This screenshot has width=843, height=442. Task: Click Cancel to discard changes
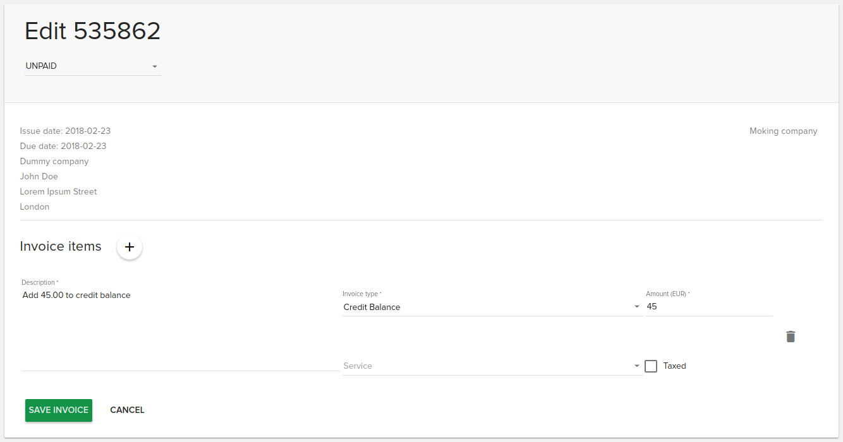tap(127, 410)
